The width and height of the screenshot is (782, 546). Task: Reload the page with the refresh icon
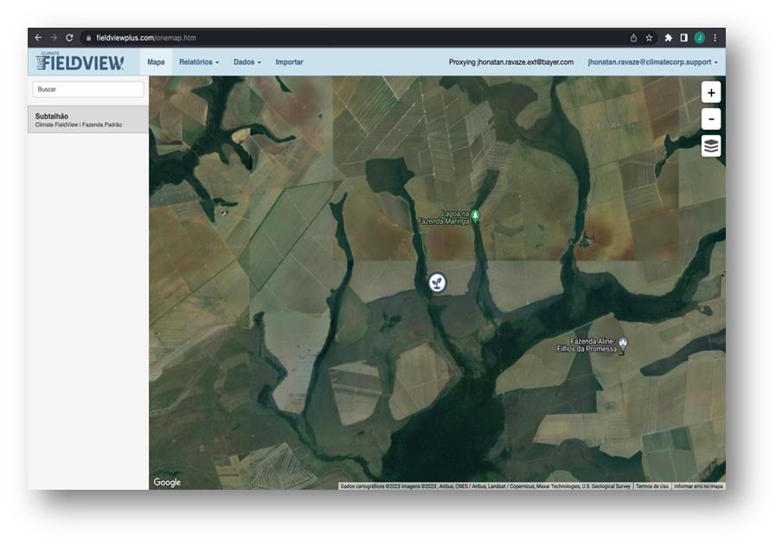click(69, 38)
